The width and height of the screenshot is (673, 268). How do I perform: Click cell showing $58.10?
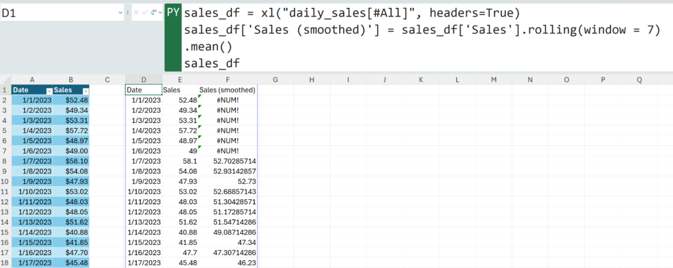coord(71,161)
